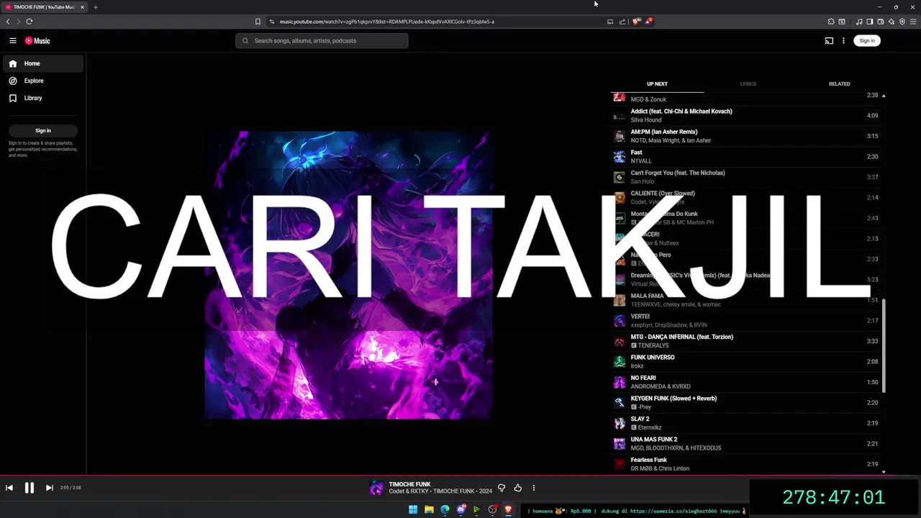Open Brave Rewards triangle icon
This screenshot has height=518, width=921.
pyautogui.click(x=648, y=22)
